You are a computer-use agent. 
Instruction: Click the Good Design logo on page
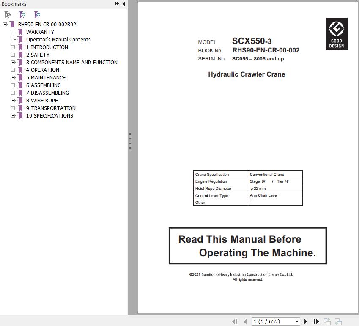coord(337,34)
